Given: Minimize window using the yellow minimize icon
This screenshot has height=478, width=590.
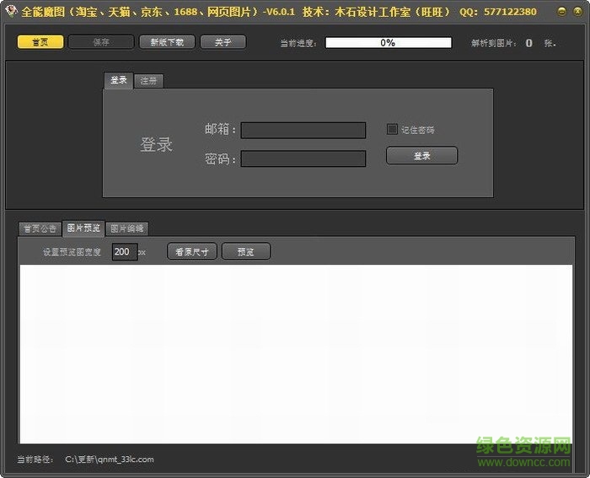Looking at the screenshot, I should (561, 12).
